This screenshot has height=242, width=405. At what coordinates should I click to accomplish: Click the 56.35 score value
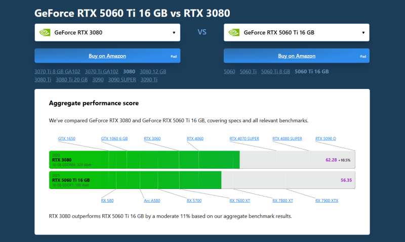click(346, 180)
